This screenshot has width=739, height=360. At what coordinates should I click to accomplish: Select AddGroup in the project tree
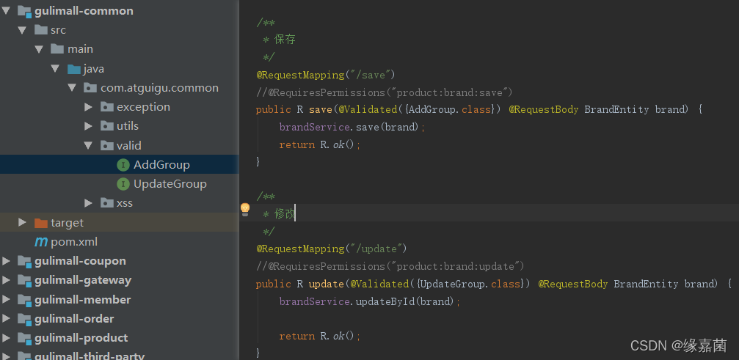coord(161,165)
